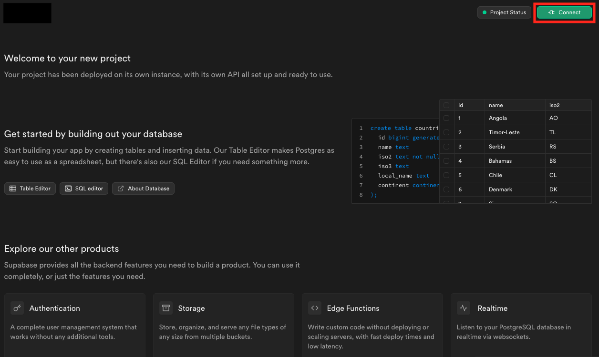Click the 'iso2 text not null' code line
Image resolution: width=599 pixels, height=357 pixels.
click(409, 157)
